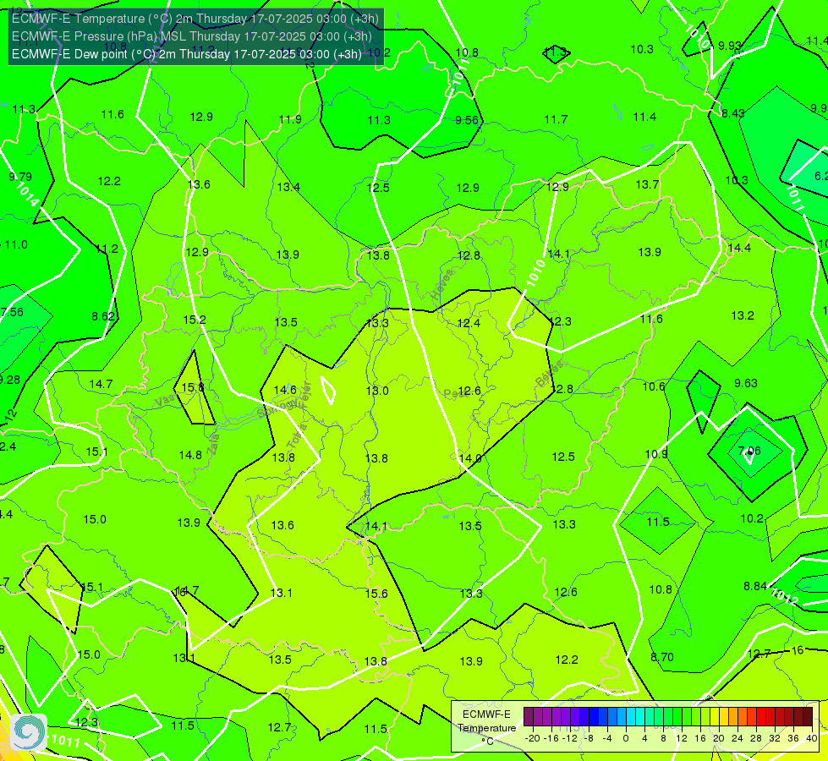Click the ECMWF-E Temperature °C legend title
The width and height of the screenshot is (828, 761).
click(x=486, y=728)
